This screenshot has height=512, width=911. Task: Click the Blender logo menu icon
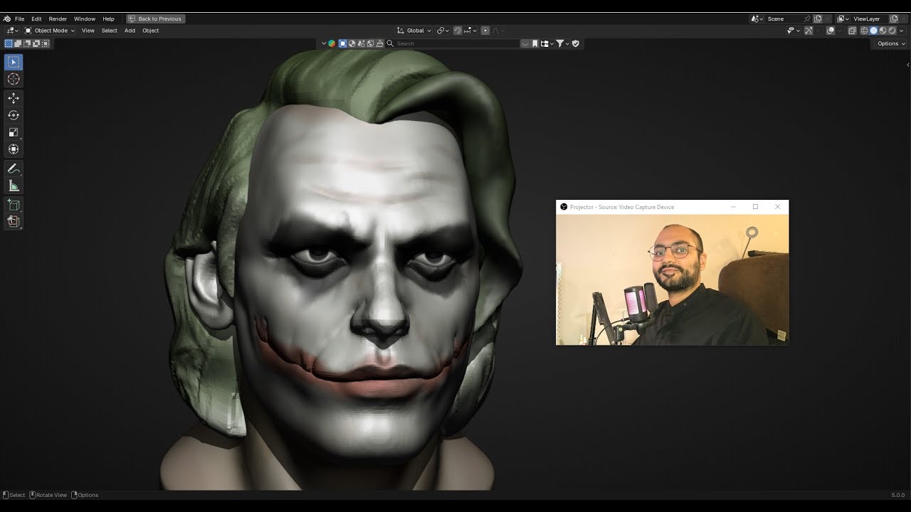[x=7, y=18]
